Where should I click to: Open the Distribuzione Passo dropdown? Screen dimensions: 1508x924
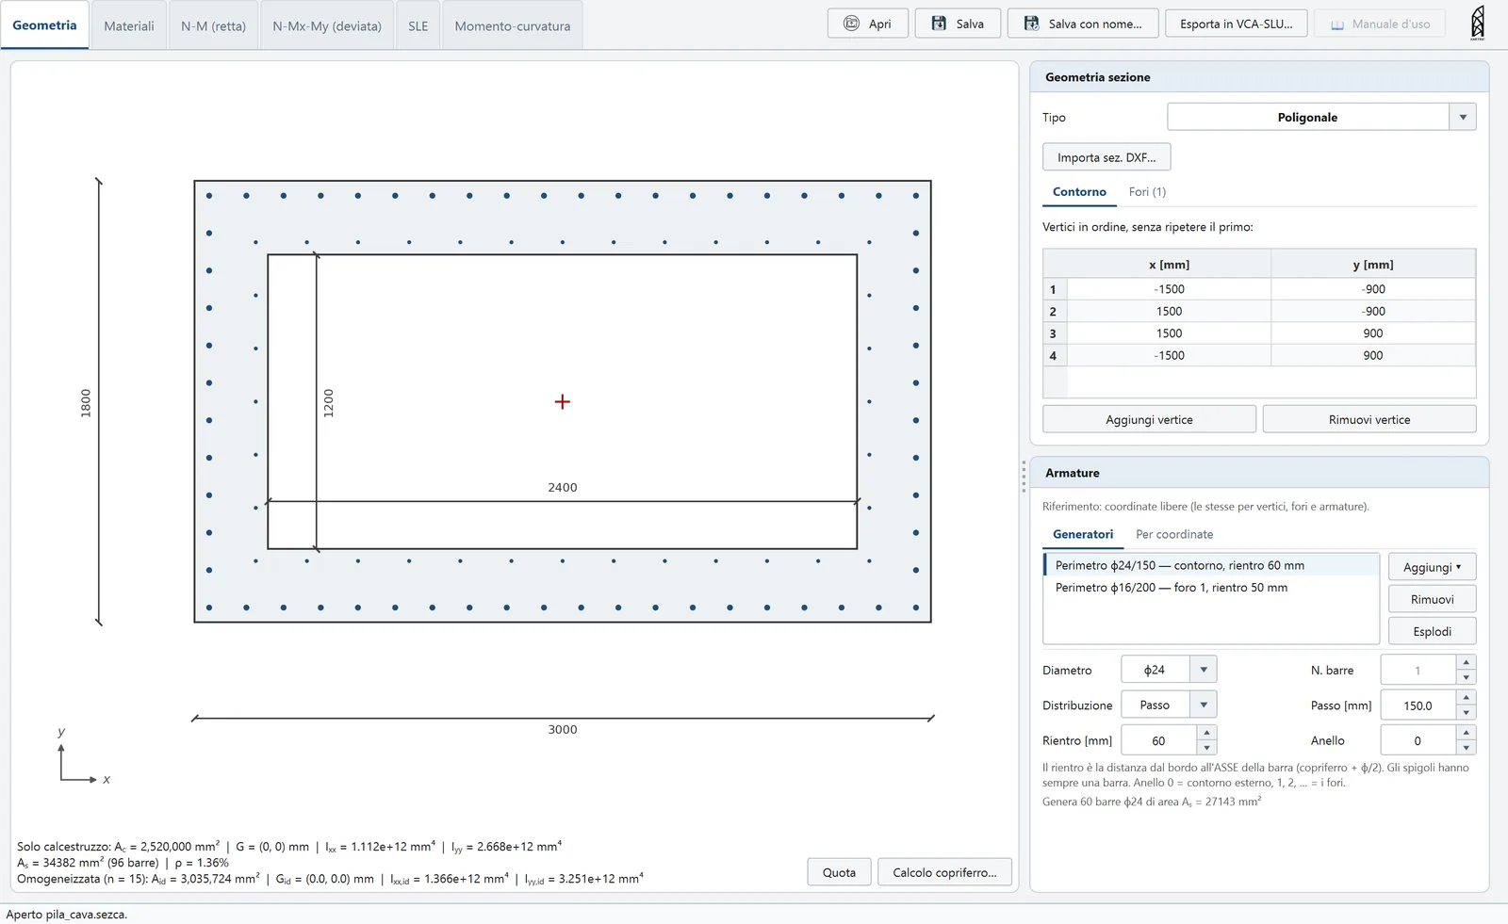[x=1204, y=705]
